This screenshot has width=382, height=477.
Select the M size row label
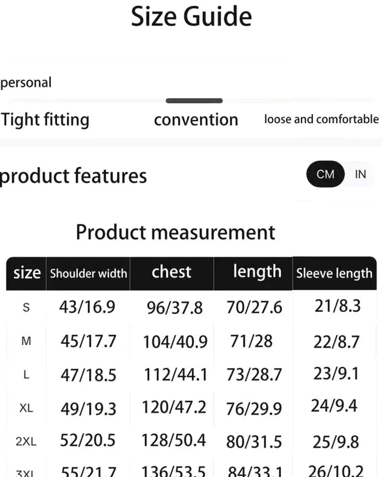pyautogui.click(x=26, y=341)
